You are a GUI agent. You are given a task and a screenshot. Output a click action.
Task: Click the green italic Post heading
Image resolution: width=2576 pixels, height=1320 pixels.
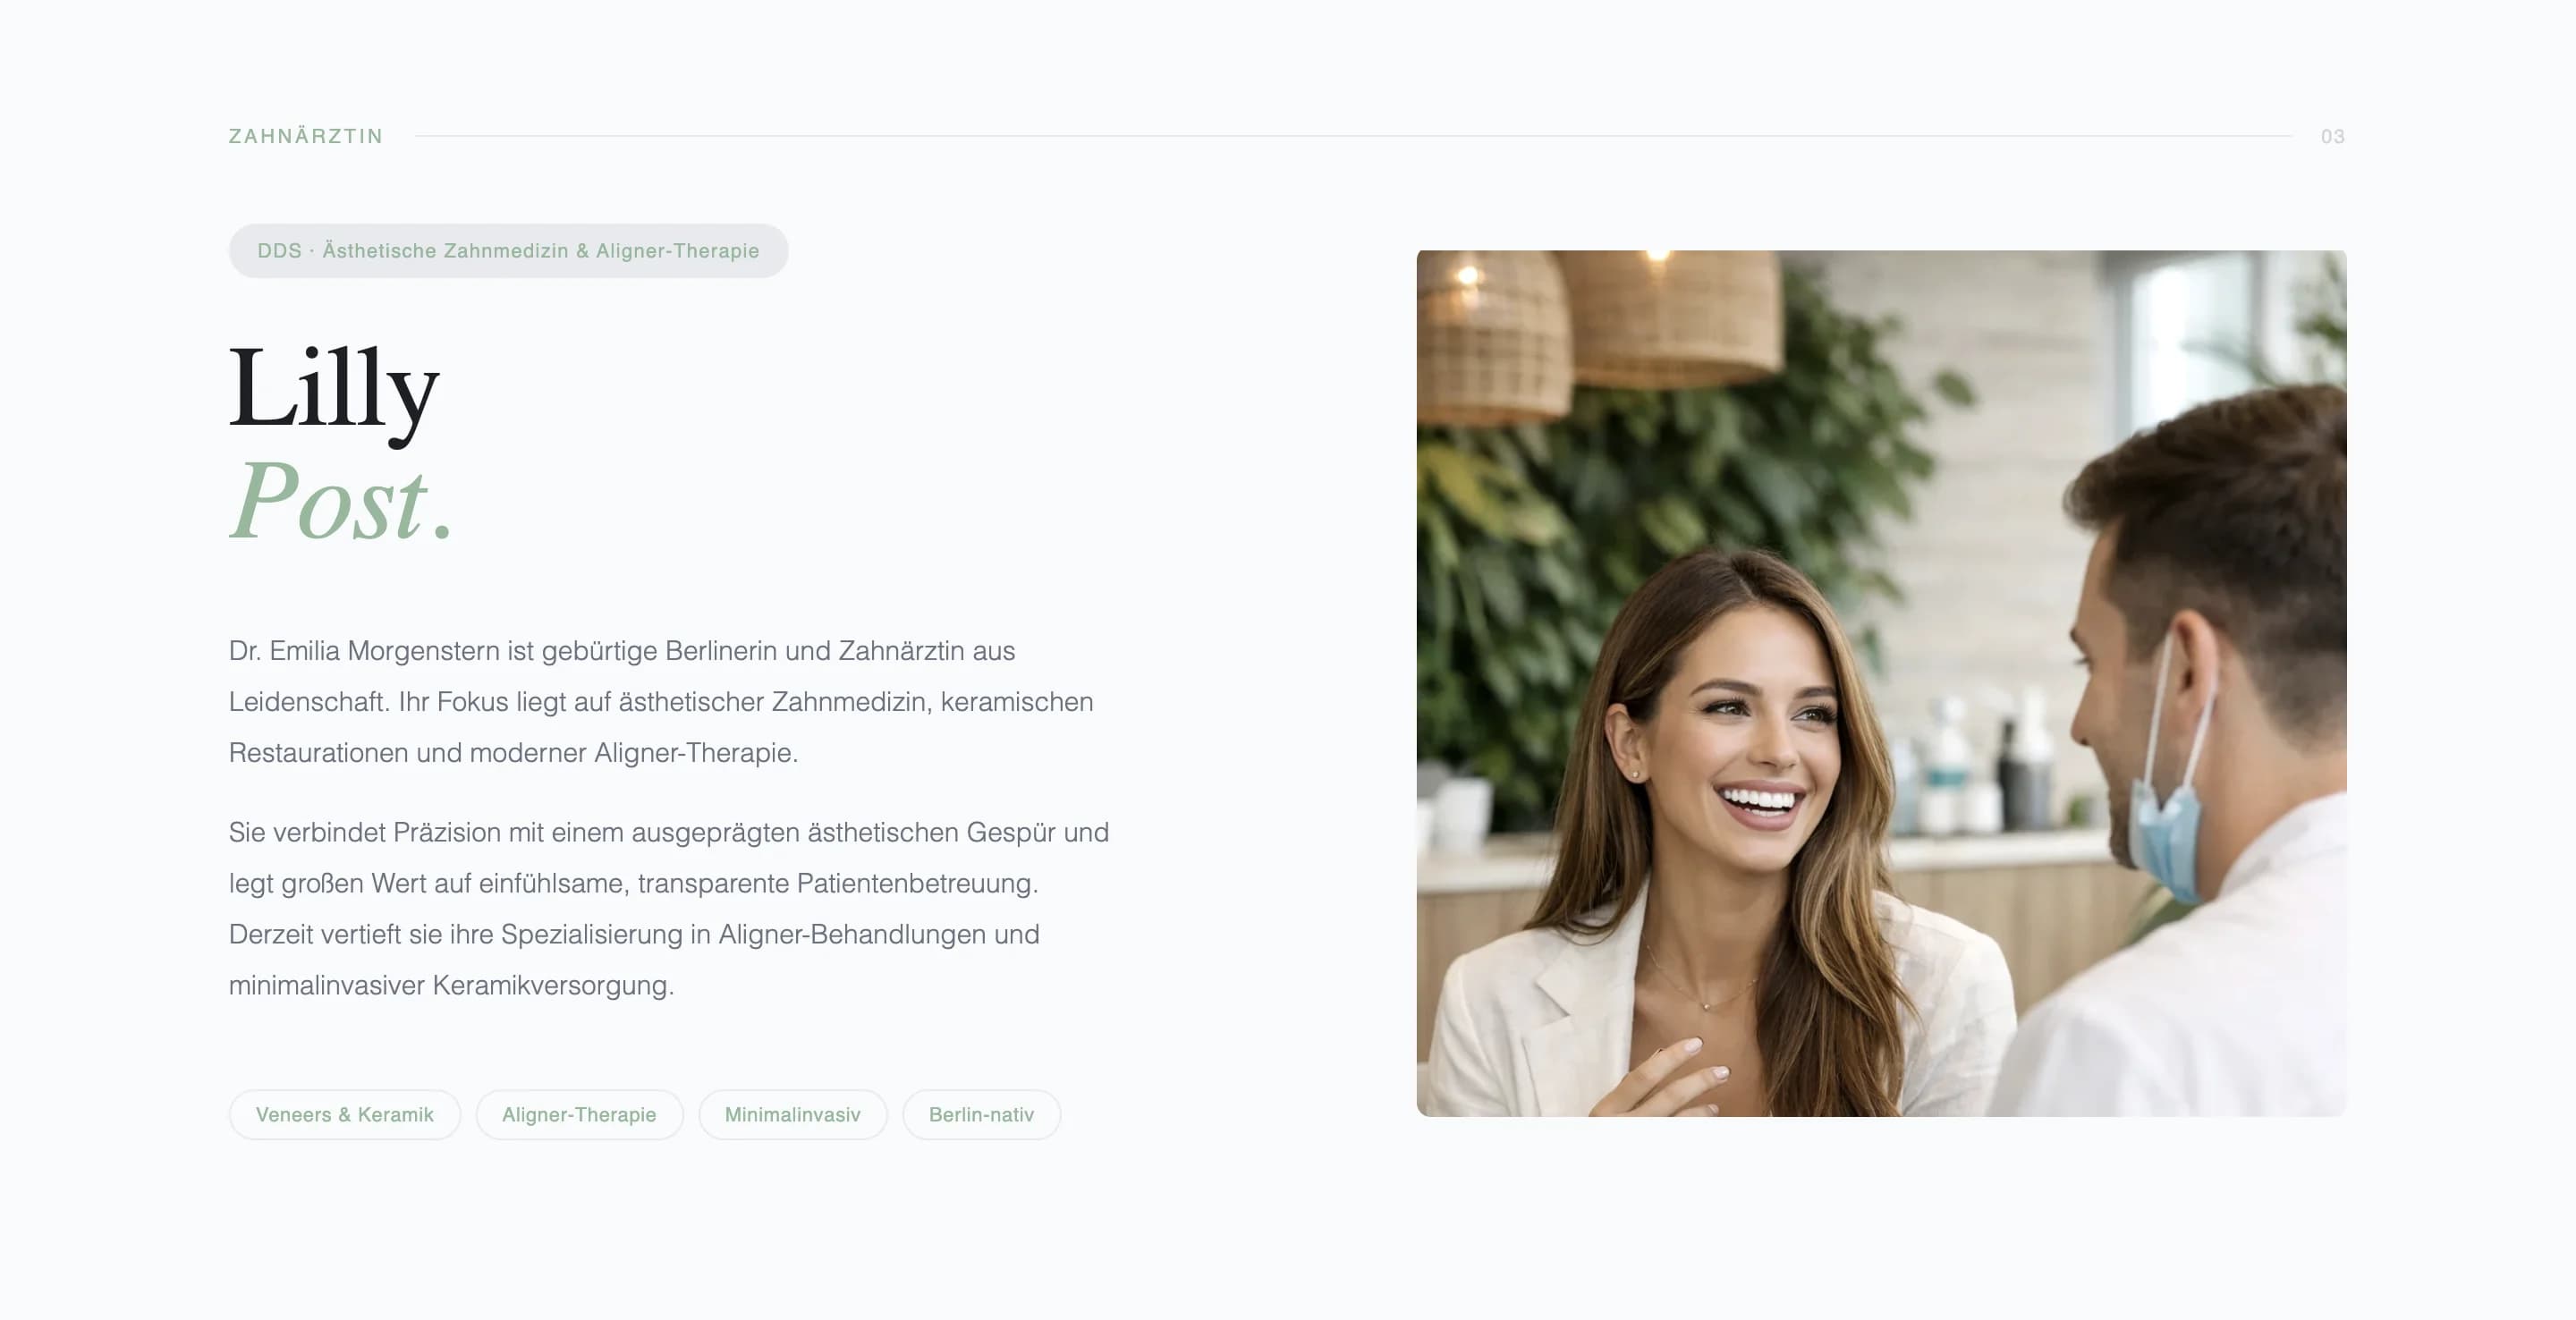(341, 501)
